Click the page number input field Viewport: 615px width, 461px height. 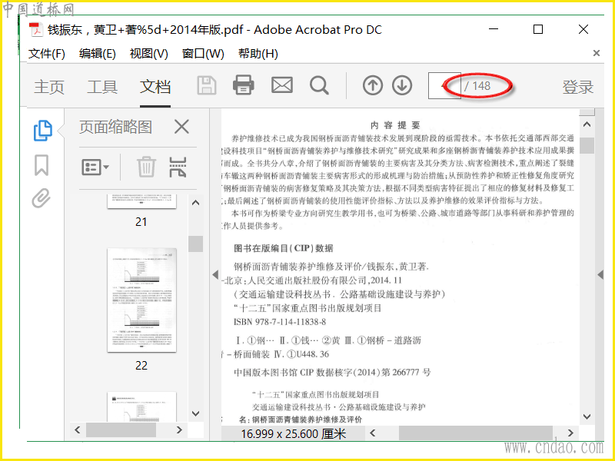pos(444,85)
